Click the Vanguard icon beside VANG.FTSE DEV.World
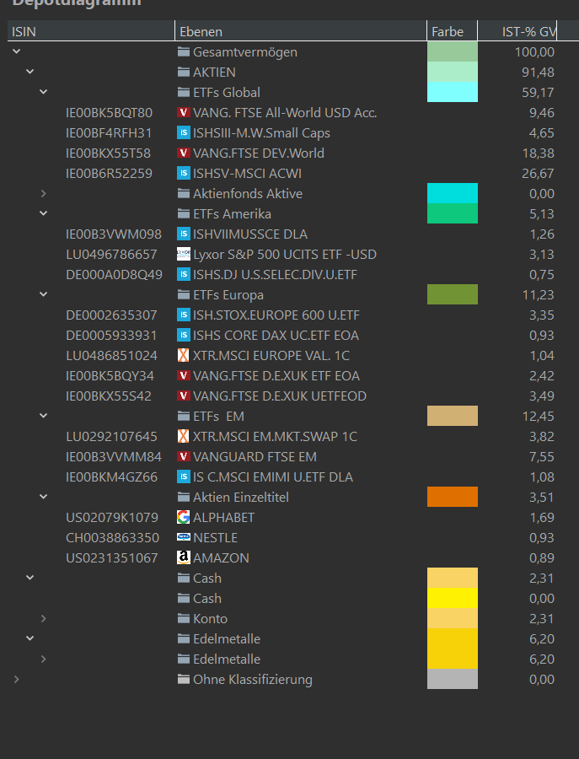The height and width of the screenshot is (759, 579). point(184,153)
